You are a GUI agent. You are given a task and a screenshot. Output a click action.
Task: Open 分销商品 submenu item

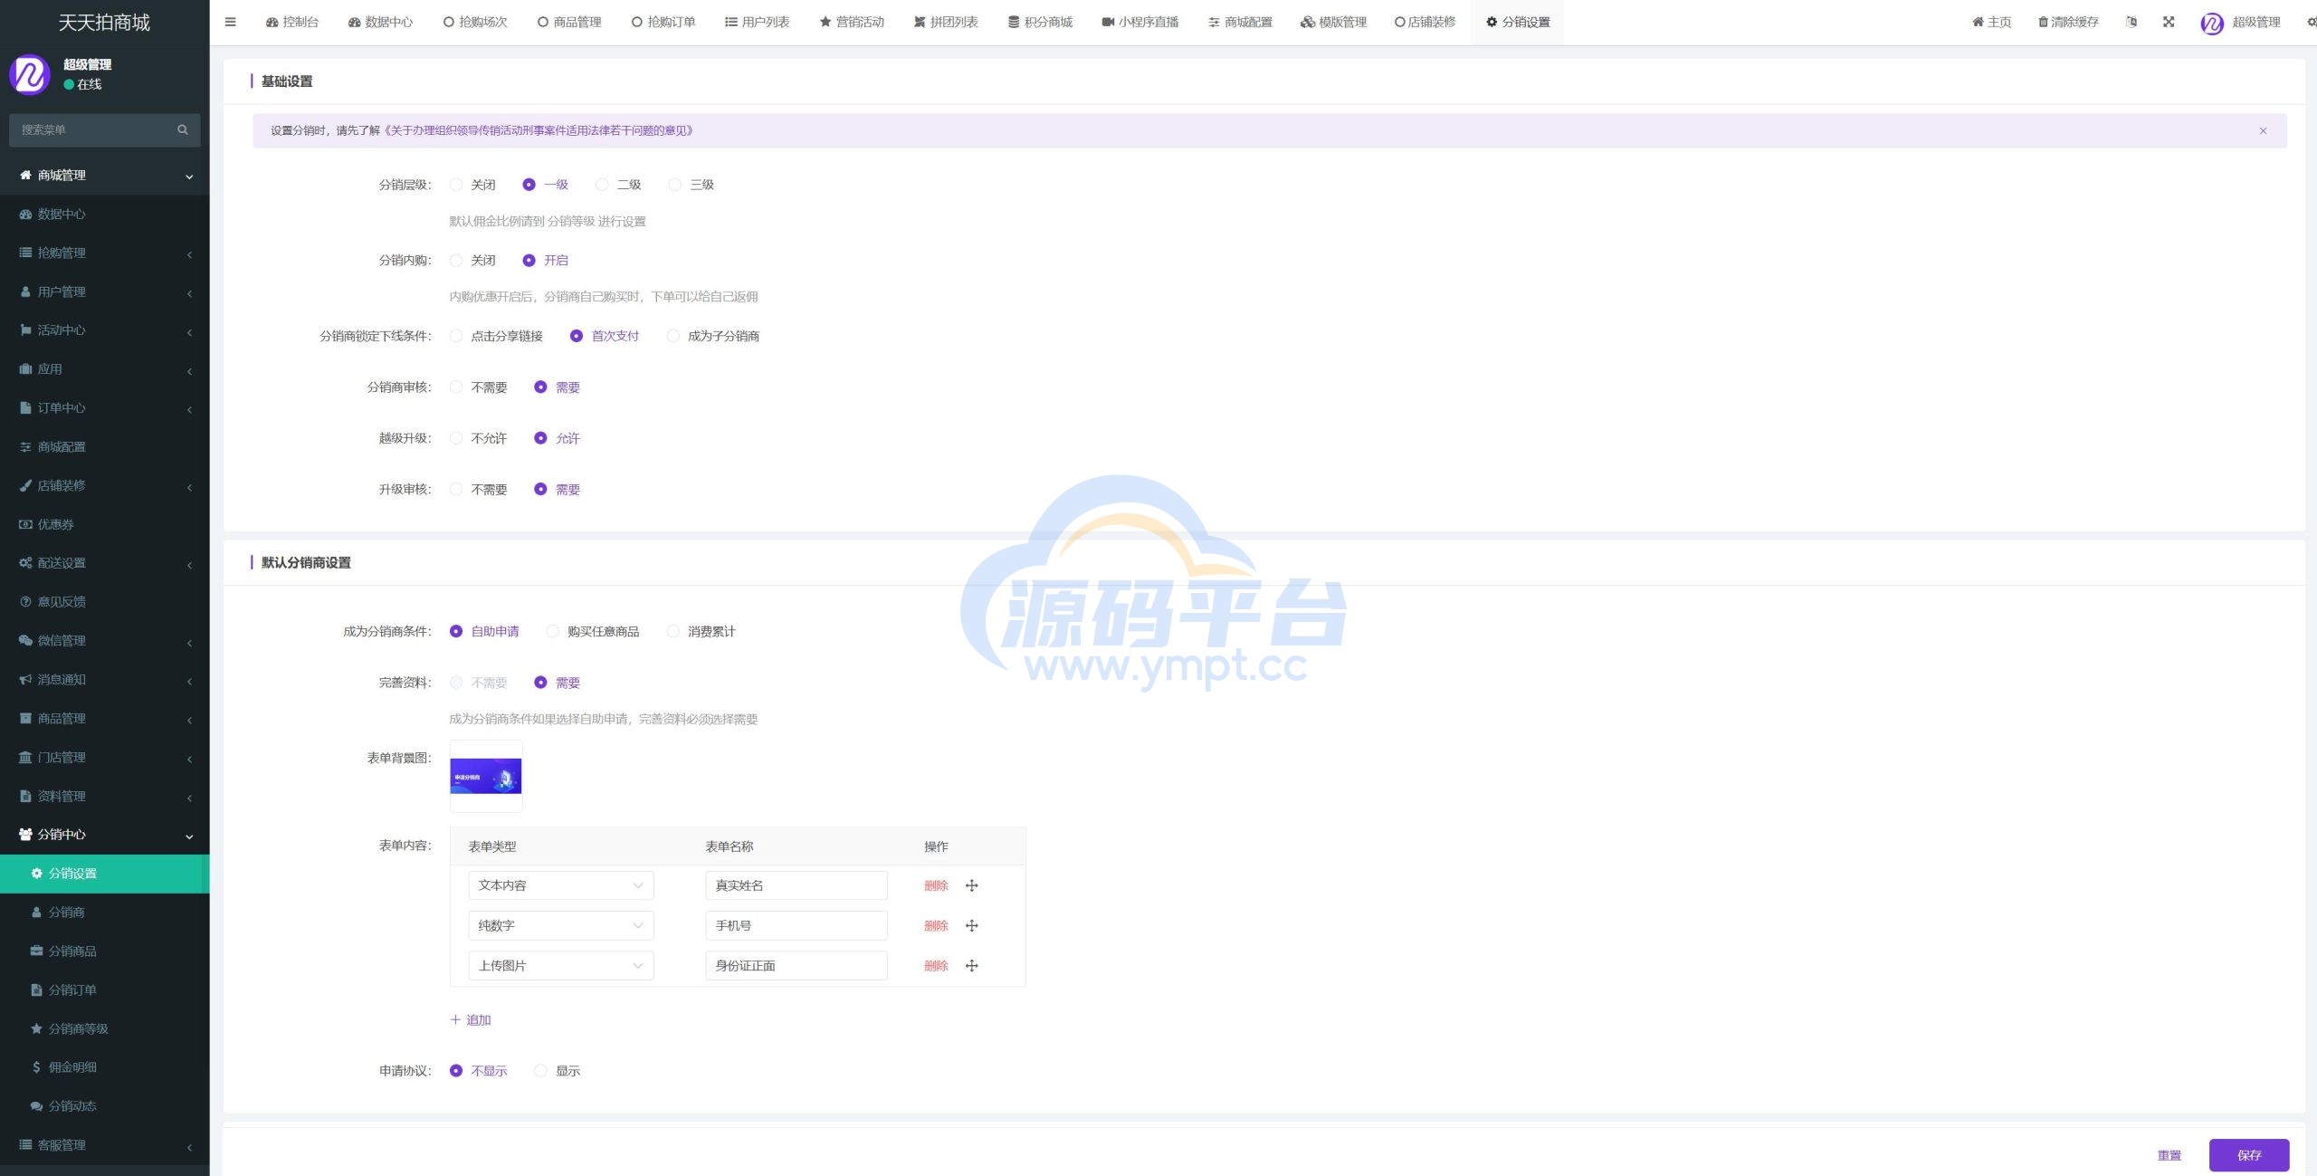[105, 951]
